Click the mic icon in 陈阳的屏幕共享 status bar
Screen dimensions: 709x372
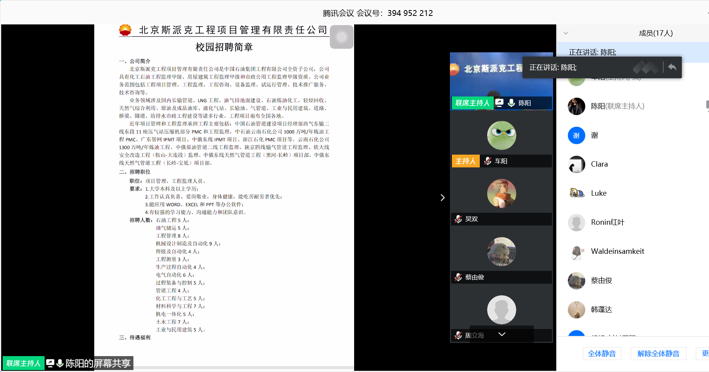click(x=60, y=363)
